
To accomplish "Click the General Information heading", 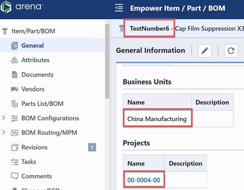I will 150,50.
